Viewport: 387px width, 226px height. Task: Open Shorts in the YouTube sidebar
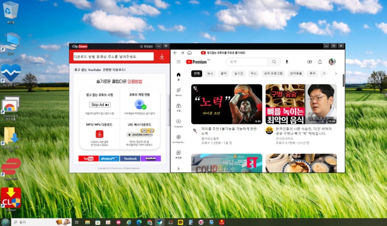(179, 92)
